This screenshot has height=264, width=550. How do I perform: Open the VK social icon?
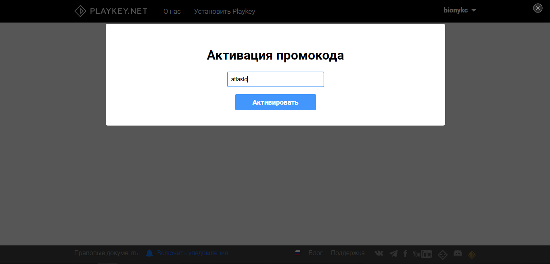[379, 253]
